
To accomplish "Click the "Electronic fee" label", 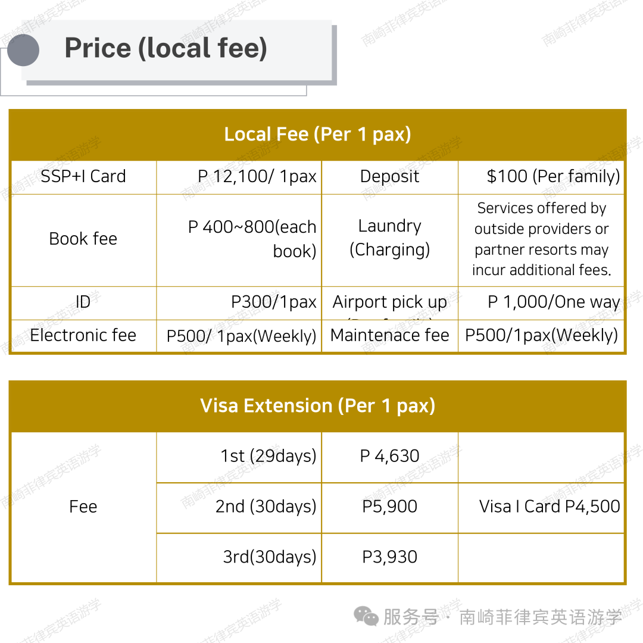I will pyautogui.click(x=83, y=336).
